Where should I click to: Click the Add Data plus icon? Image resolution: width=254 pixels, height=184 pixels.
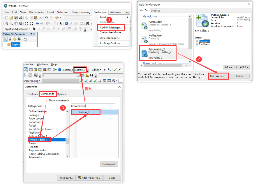point(57,17)
